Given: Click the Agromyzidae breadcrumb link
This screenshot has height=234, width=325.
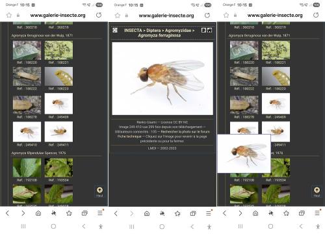Looking at the screenshot, I should [x=178, y=31].
